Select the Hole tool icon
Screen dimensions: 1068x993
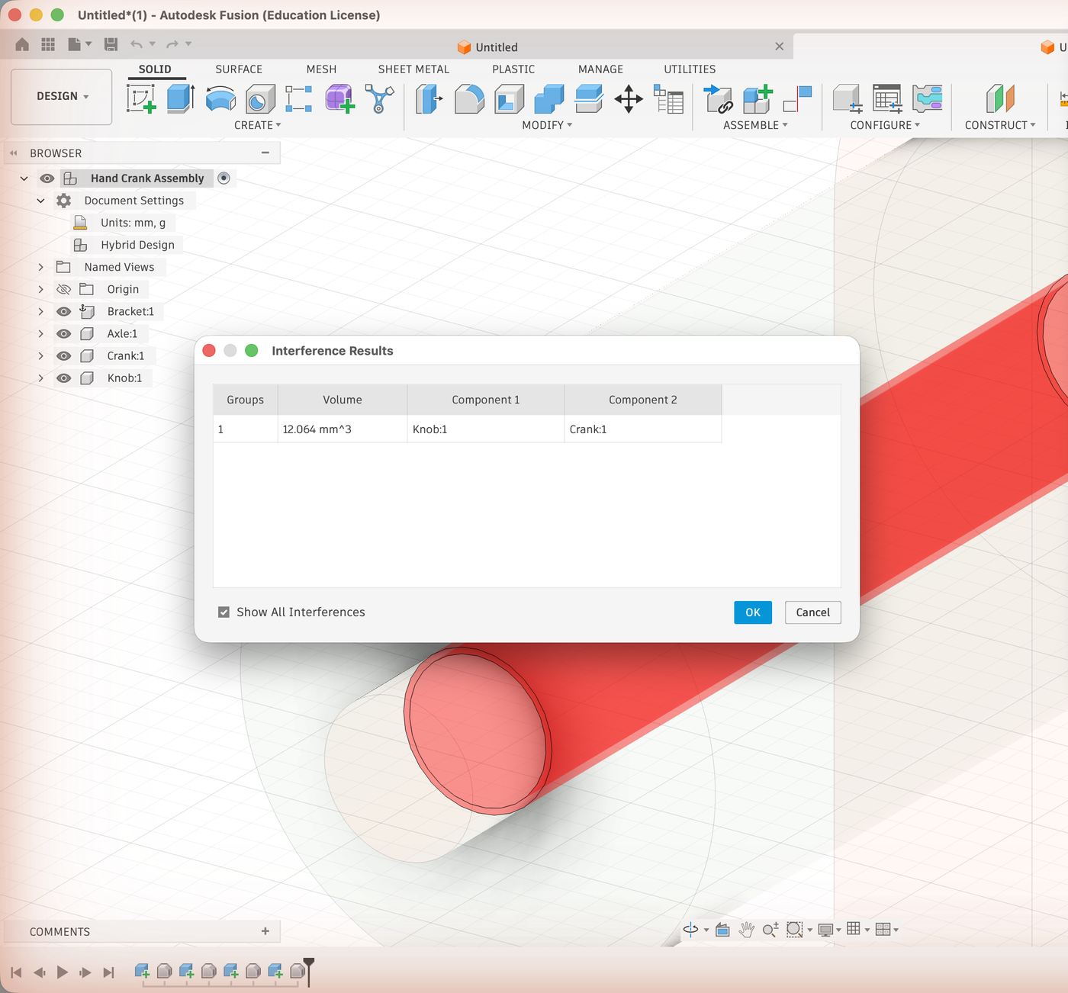tap(260, 99)
